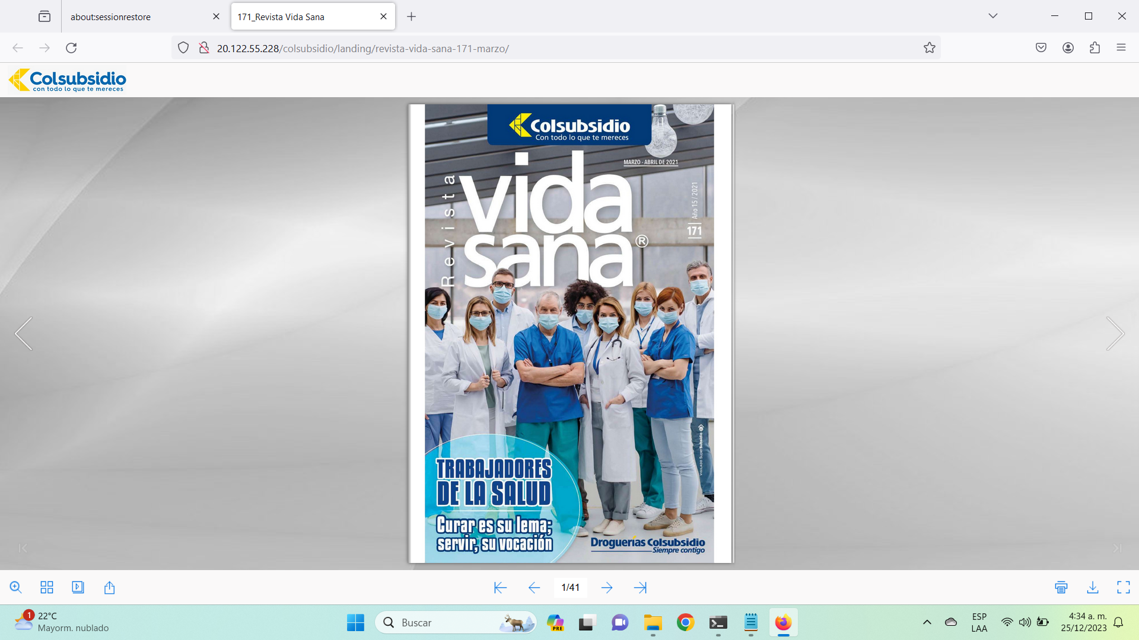1139x640 pixels.
Task: Flip forward using large right chevron
Action: click(x=1115, y=334)
